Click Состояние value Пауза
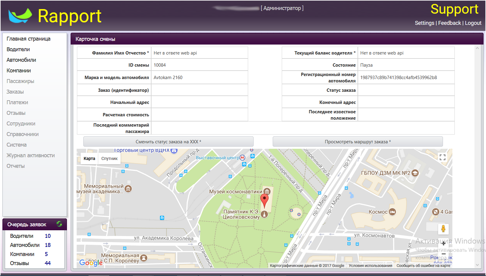The width and height of the screenshot is (486, 276). 366,65
